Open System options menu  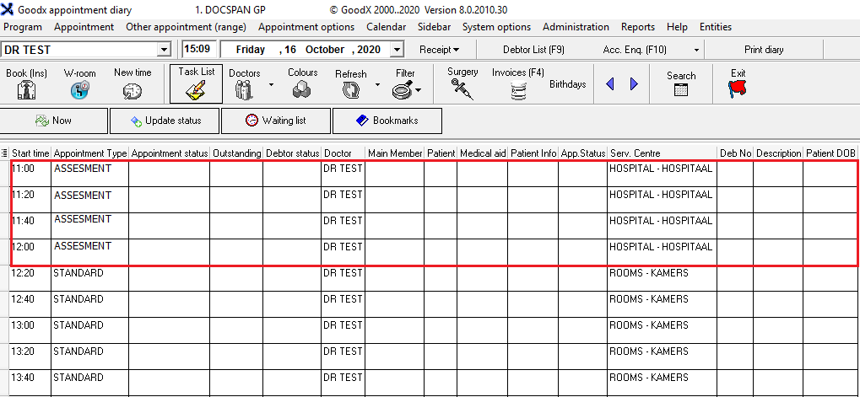coord(496,27)
